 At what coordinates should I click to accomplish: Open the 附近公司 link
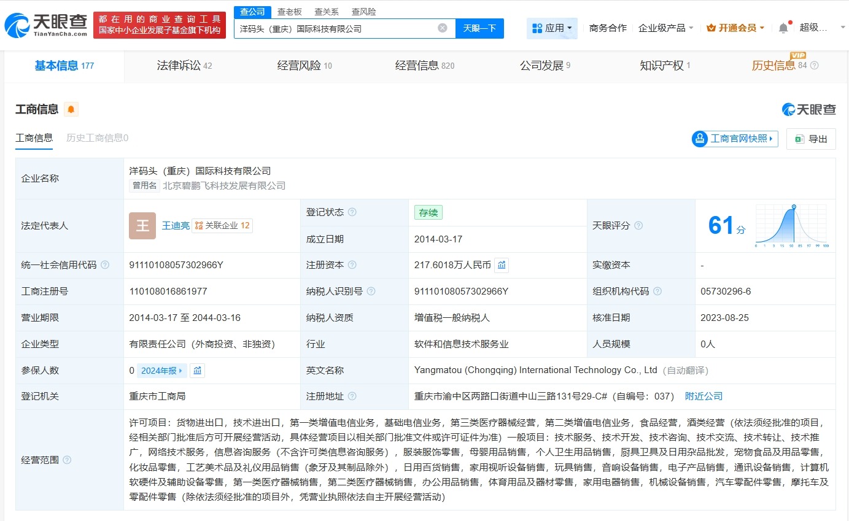pos(704,396)
